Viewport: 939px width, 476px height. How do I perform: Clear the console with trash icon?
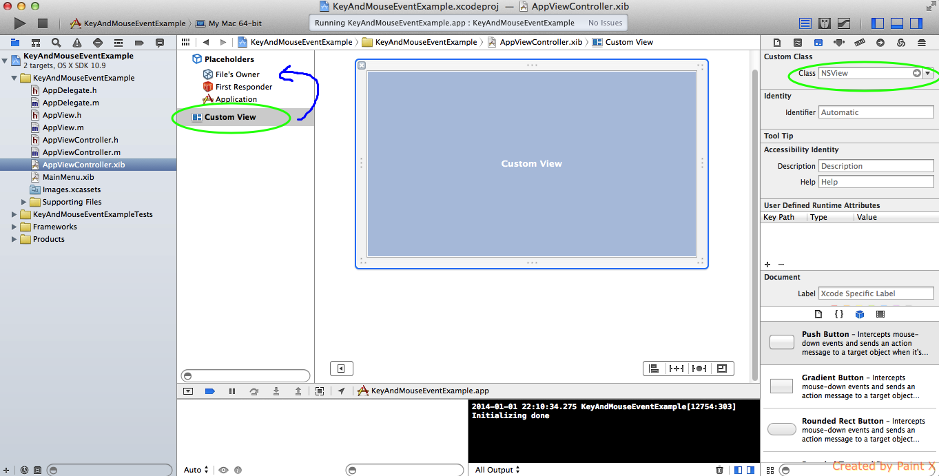719,470
